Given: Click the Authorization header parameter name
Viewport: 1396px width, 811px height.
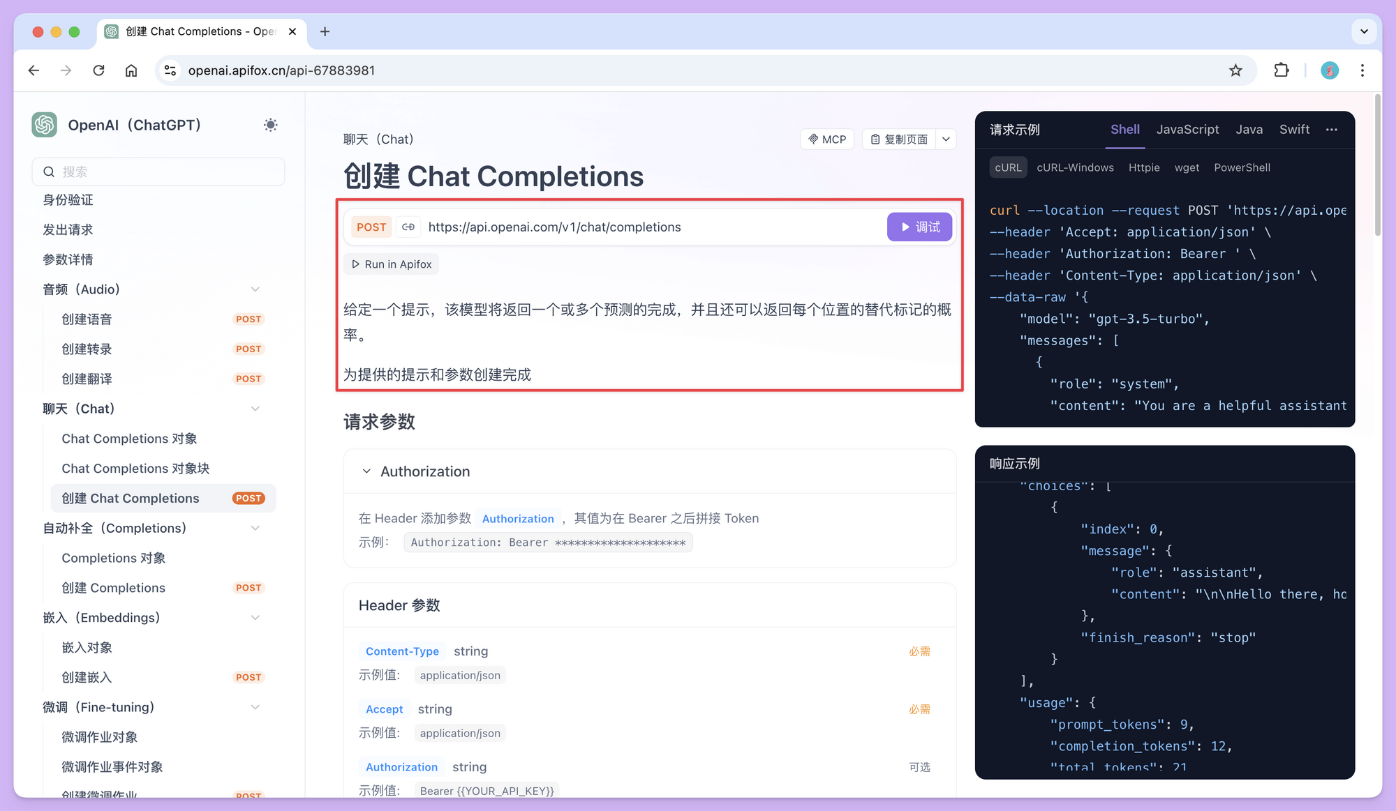Looking at the screenshot, I should click(x=401, y=767).
